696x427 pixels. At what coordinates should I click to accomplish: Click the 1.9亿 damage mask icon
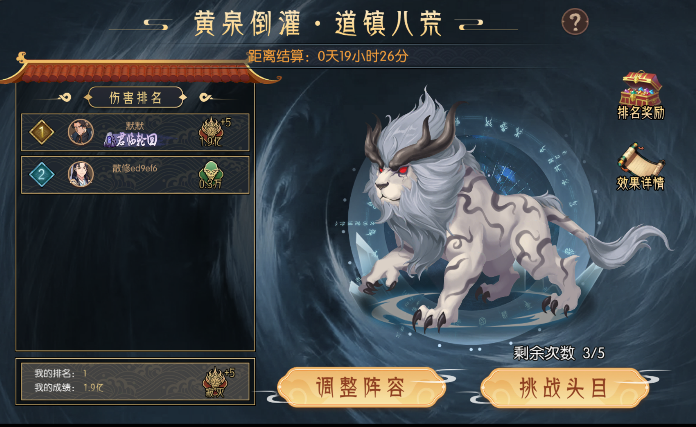pyautogui.click(x=211, y=131)
